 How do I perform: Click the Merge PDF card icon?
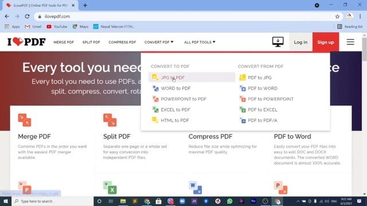click(25, 120)
